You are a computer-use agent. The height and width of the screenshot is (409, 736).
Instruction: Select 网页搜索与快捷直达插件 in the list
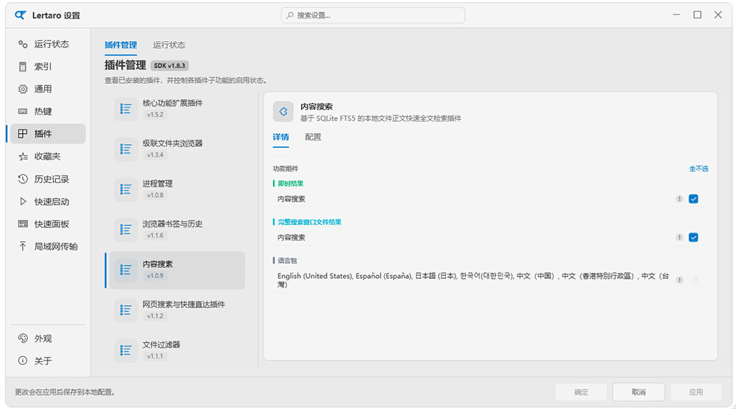(174, 310)
